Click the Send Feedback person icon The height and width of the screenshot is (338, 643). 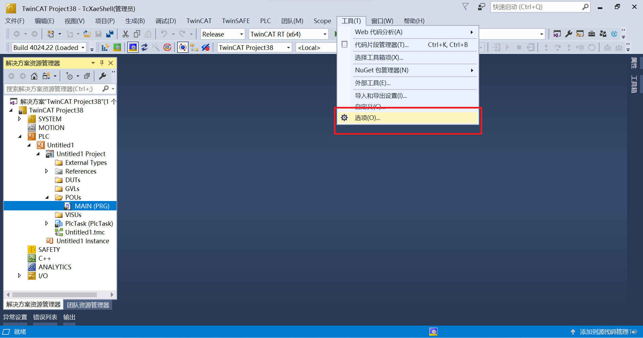[482, 7]
